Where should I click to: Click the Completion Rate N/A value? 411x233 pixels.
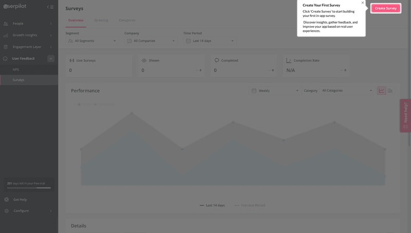pyautogui.click(x=290, y=70)
